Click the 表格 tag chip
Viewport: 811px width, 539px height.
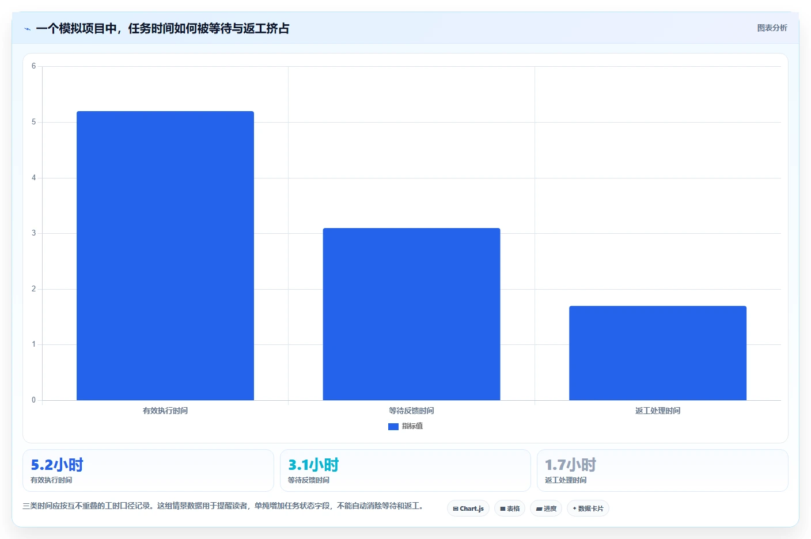click(x=510, y=508)
